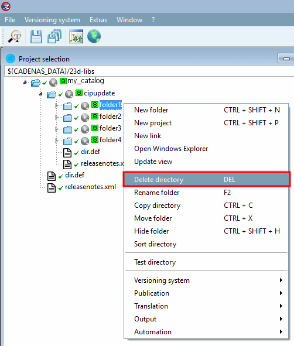Click the sync tree window toolbar icon
The image size is (294, 346).
[x=76, y=36]
